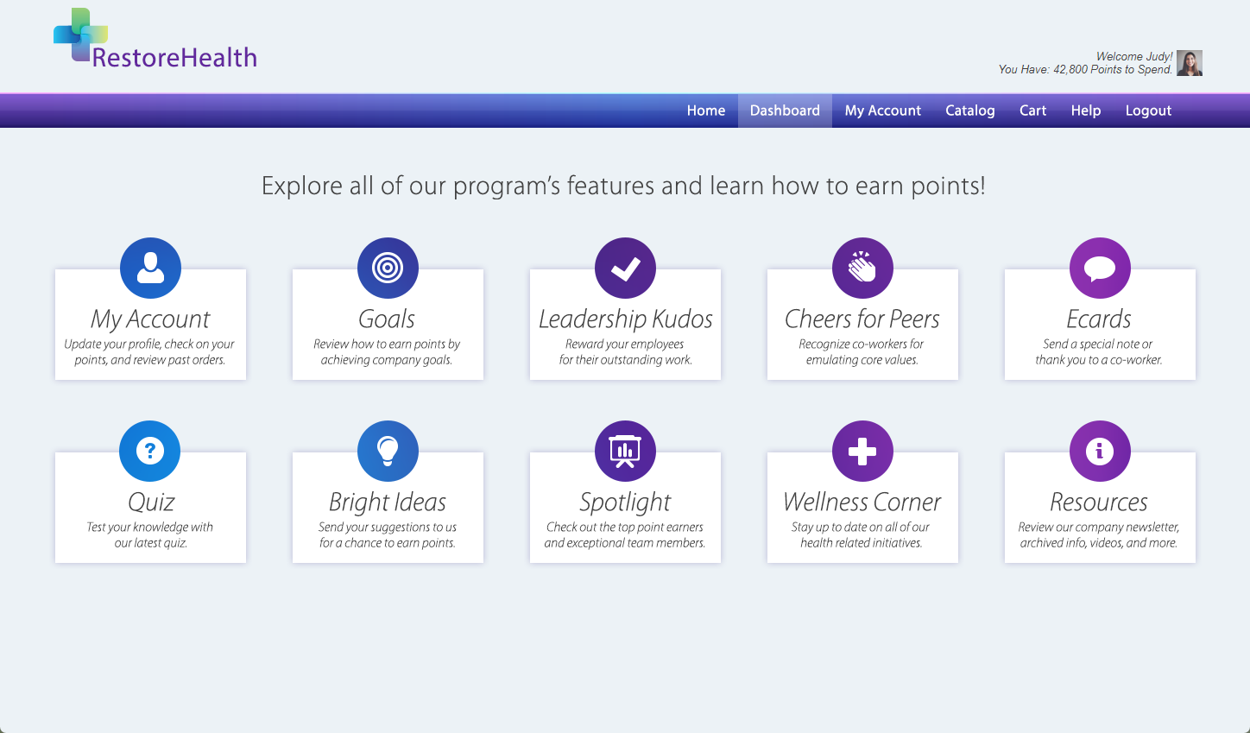Image resolution: width=1250 pixels, height=733 pixels.
Task: Open the Dashboard from the navigation bar
Action: click(785, 110)
